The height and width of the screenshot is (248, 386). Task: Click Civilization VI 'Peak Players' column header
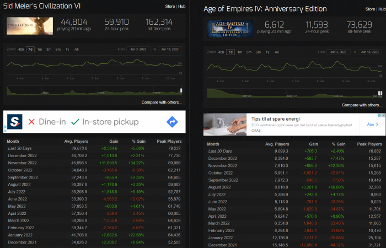169,142
